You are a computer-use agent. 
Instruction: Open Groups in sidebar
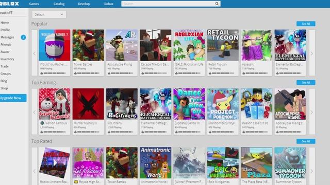coord(6,73)
